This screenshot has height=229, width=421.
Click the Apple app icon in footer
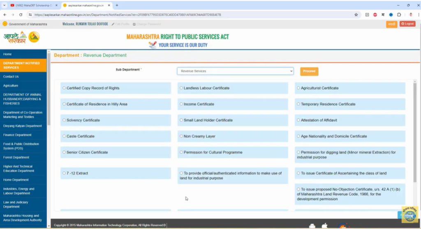tap(325, 226)
